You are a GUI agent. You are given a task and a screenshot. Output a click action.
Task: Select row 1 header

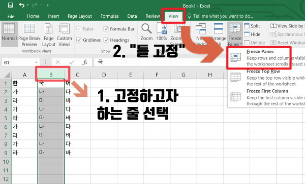coord(6,83)
